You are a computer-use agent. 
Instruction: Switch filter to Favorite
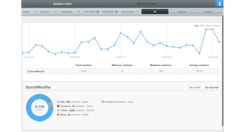tap(182, 12)
